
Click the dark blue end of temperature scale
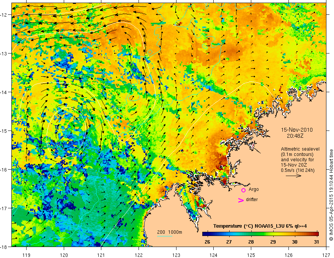pyautogui.click(x=205, y=234)
